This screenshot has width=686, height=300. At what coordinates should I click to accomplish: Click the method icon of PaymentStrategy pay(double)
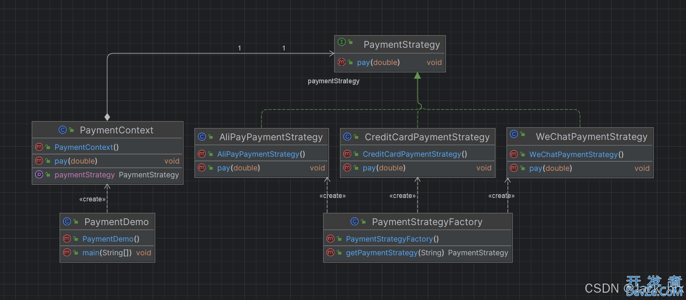click(342, 62)
